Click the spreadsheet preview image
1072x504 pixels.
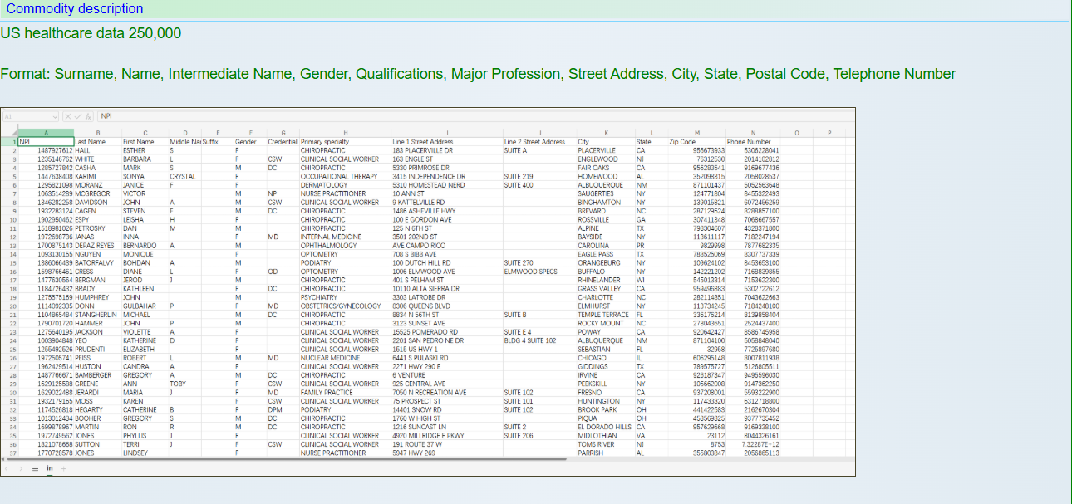coord(428,291)
